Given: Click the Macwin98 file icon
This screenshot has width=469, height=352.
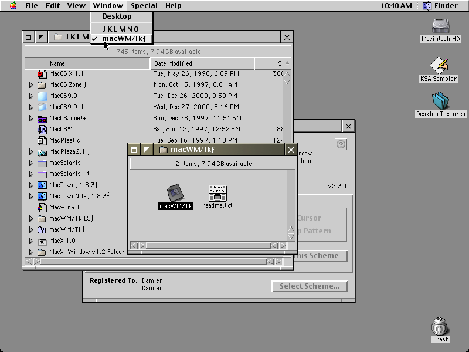Looking at the screenshot, I should pos(42,207).
